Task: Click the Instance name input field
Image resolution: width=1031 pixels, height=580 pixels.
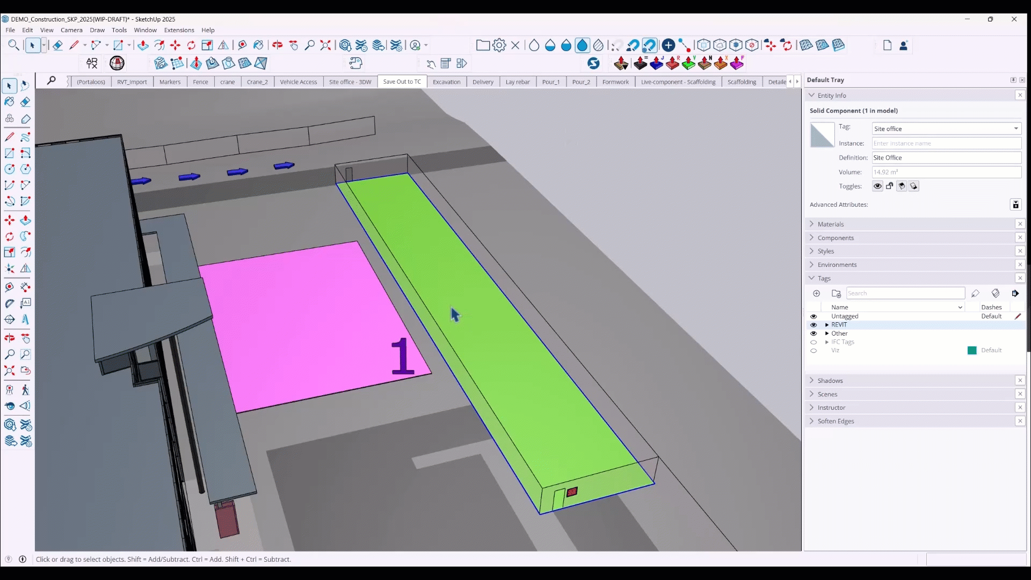Action: [946, 143]
